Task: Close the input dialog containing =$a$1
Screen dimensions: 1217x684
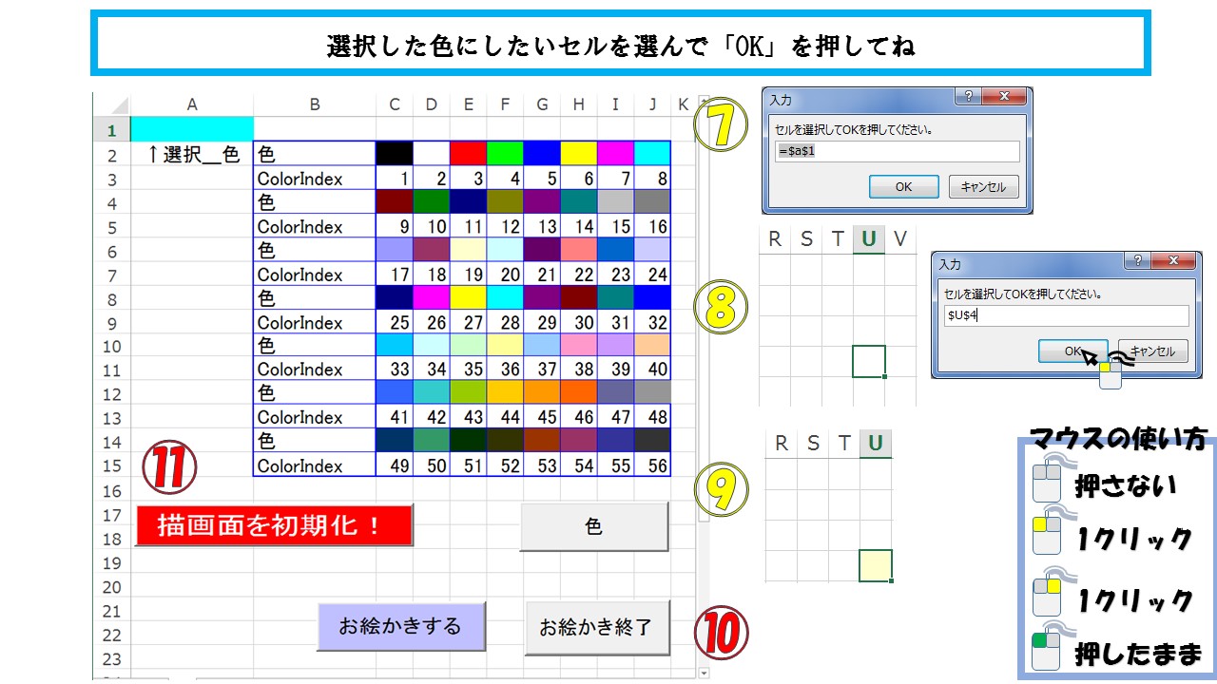Action: [1004, 97]
